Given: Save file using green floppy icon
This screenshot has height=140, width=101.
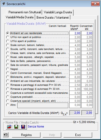Looking at the screenshot, I should coord(16,127).
